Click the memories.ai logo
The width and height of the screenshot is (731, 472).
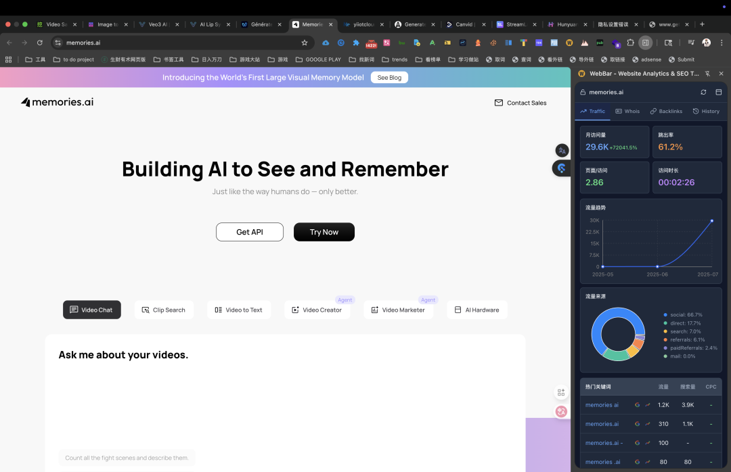[58, 102]
